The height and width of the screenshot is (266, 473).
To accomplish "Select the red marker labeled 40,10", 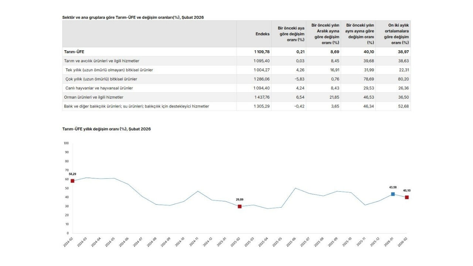I will tap(406, 197).
